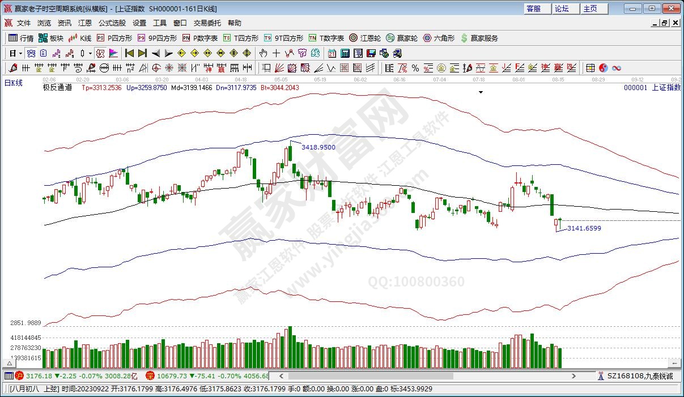Expand the small triangle marker above chart

[x=481, y=92]
